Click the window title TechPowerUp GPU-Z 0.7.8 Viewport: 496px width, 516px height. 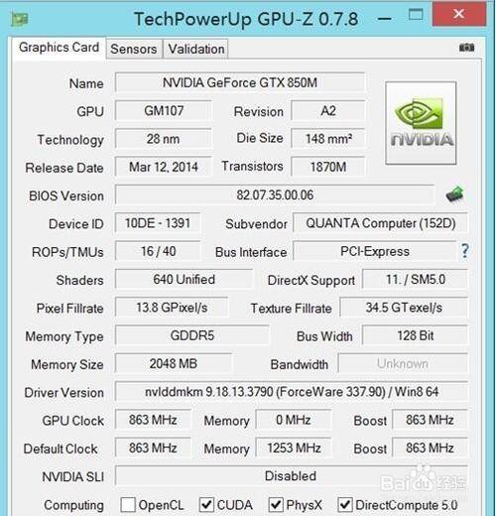[x=246, y=19]
